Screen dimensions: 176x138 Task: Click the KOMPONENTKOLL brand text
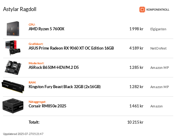(158, 10)
